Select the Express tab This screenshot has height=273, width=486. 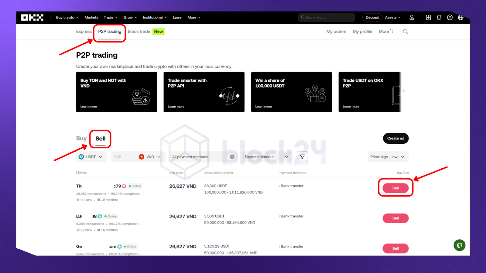coord(84,32)
